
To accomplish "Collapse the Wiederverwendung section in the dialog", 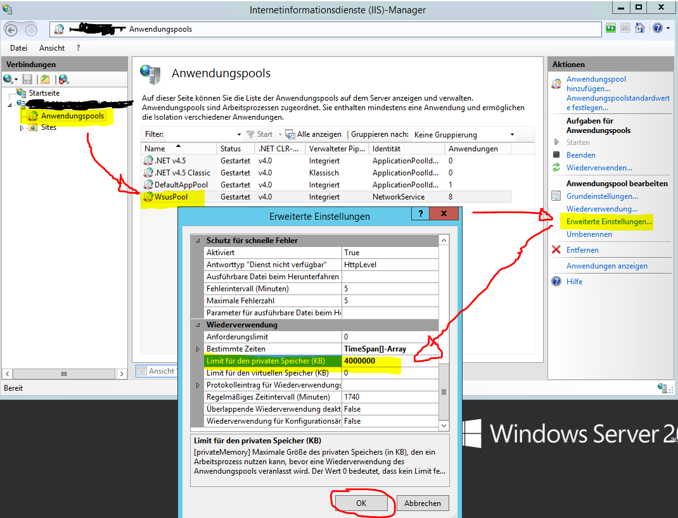I will [198, 325].
